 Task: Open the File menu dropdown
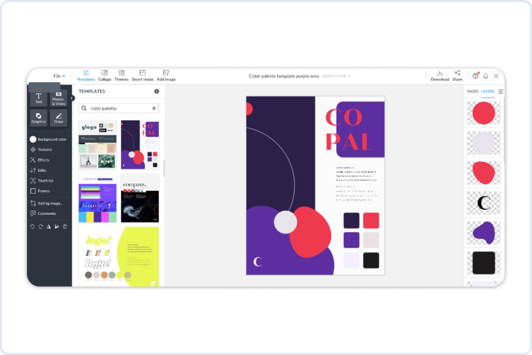pyautogui.click(x=59, y=76)
